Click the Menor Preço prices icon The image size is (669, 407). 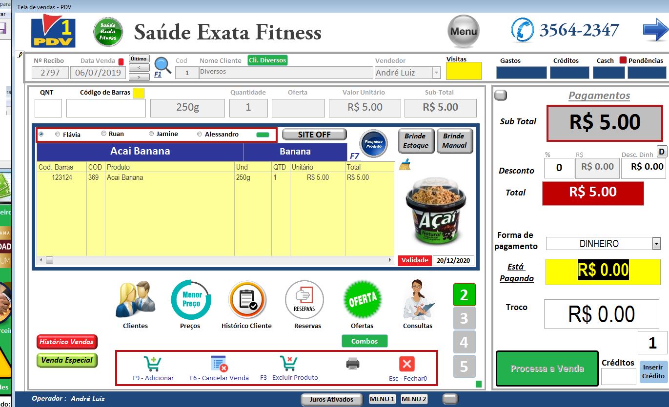[x=191, y=299]
